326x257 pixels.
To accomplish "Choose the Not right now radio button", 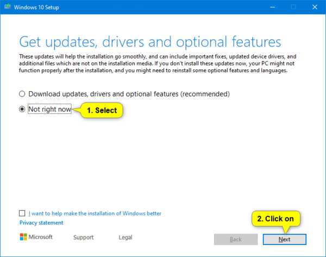I will click(22, 109).
